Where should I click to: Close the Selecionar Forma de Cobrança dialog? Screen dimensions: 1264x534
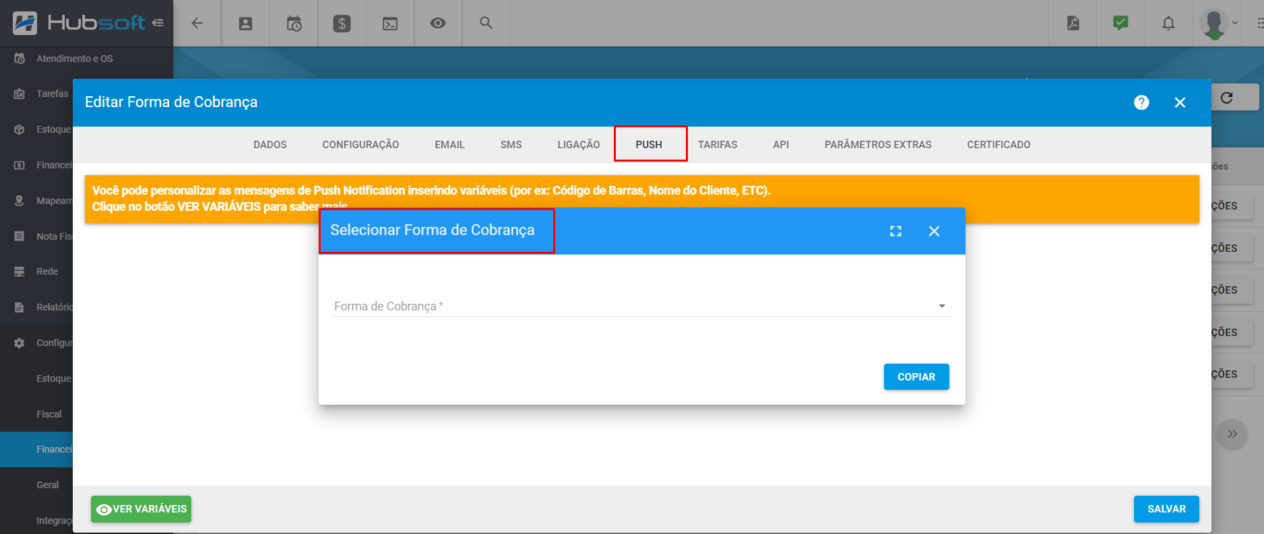point(934,231)
